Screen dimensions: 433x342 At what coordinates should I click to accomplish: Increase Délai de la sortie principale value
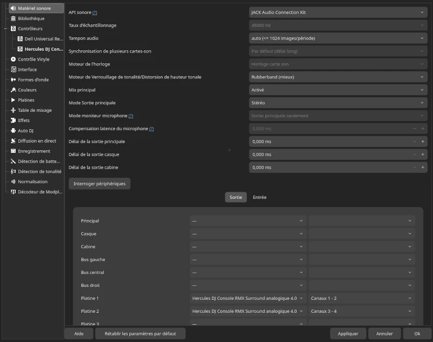click(422, 142)
